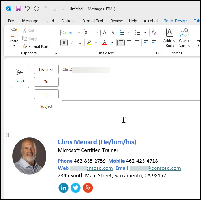Viewport: 201px width, 200px height.
Task: Open the Format Text tab
Action: click(x=93, y=21)
